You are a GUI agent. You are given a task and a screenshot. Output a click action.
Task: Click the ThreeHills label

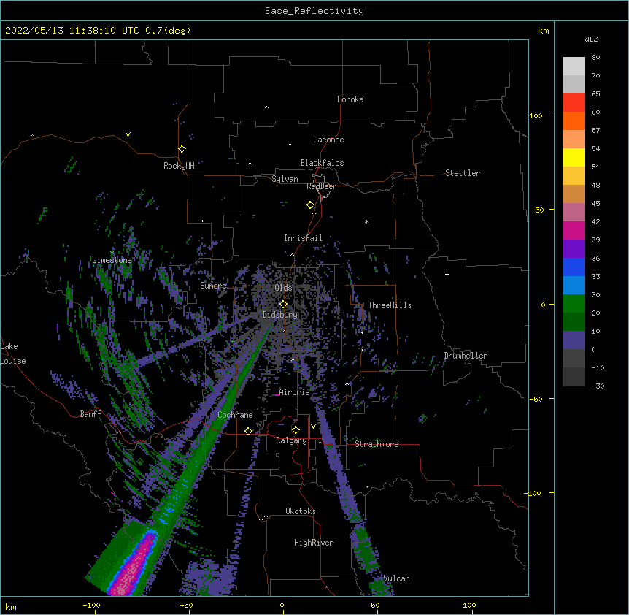click(390, 305)
